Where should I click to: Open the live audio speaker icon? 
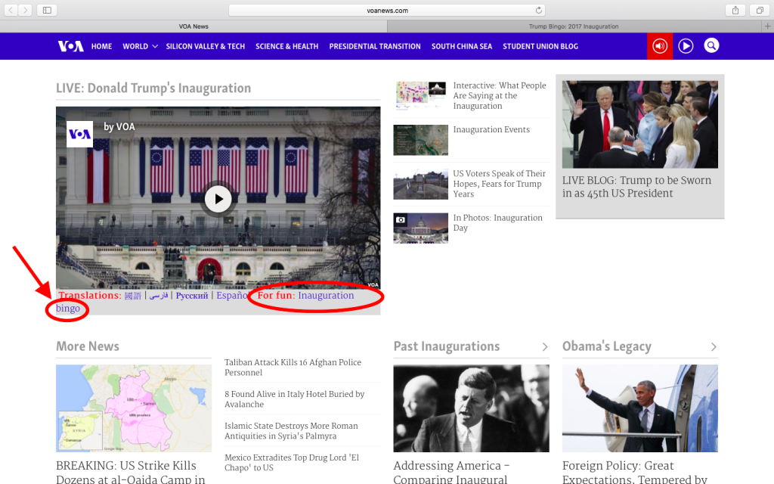tap(660, 46)
